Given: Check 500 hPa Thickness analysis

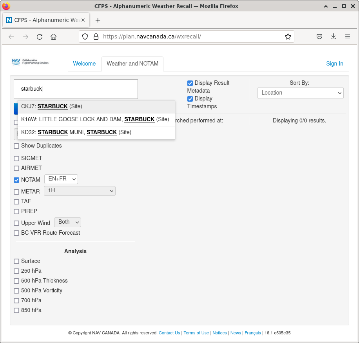Looking at the screenshot, I should pyautogui.click(x=16, y=281).
